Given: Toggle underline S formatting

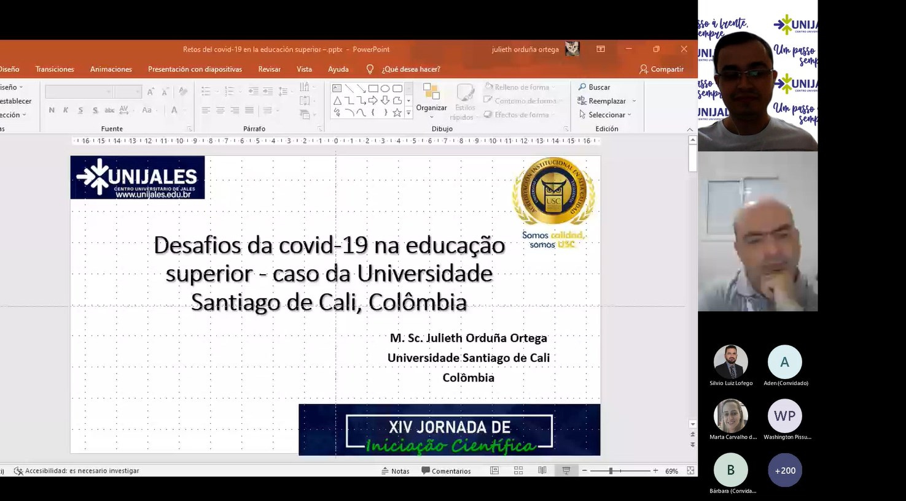Looking at the screenshot, I should [x=80, y=110].
